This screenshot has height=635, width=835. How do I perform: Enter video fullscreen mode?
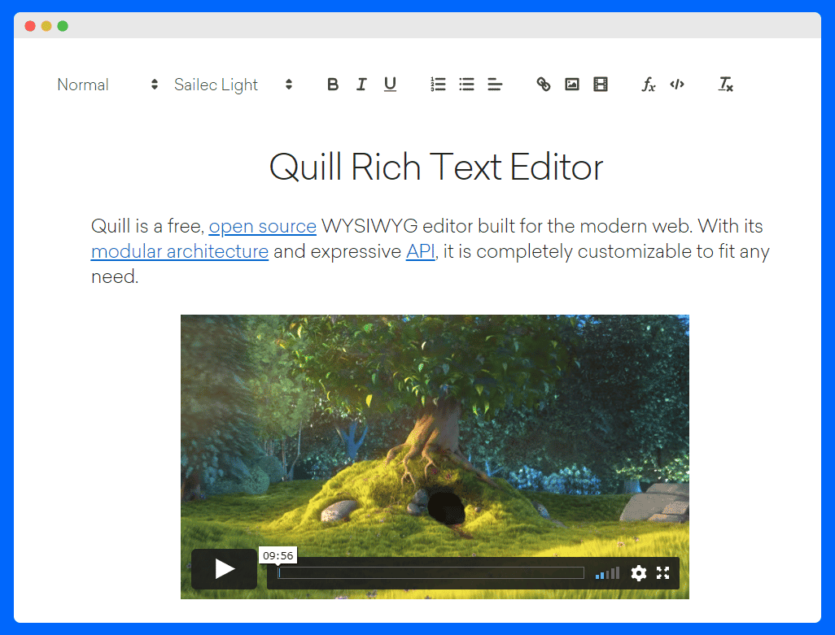(x=663, y=573)
